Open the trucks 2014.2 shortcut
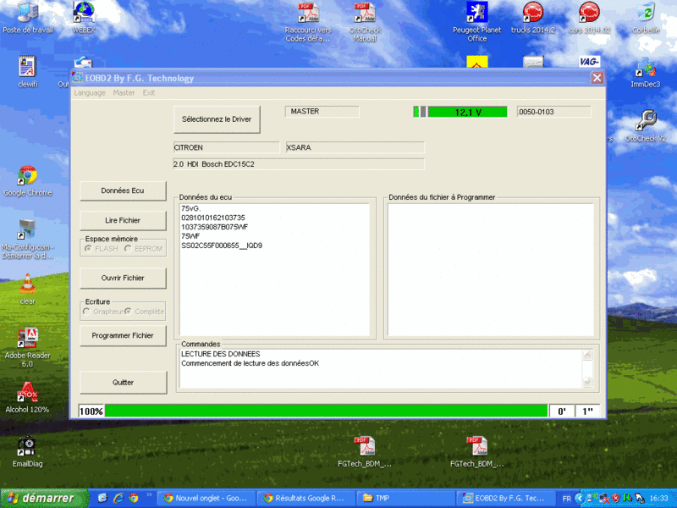 533,17
